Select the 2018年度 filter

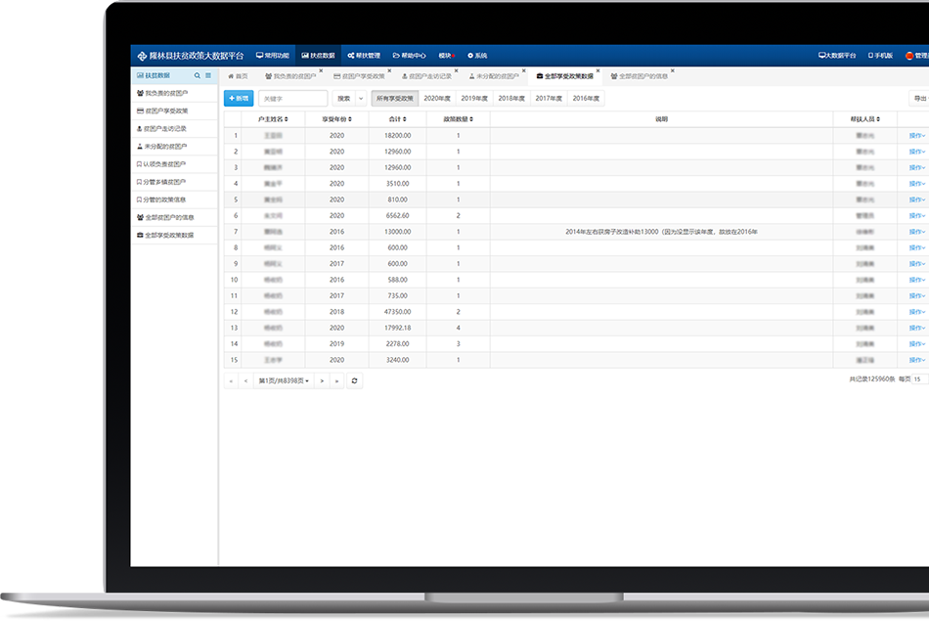[x=511, y=99]
